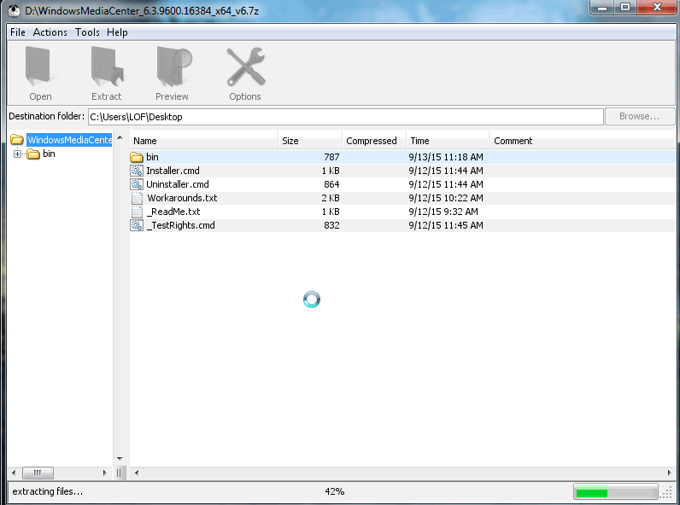This screenshot has width=680, height=505.
Task: Click the tree pane scroll up arrow
Action: tap(120, 137)
